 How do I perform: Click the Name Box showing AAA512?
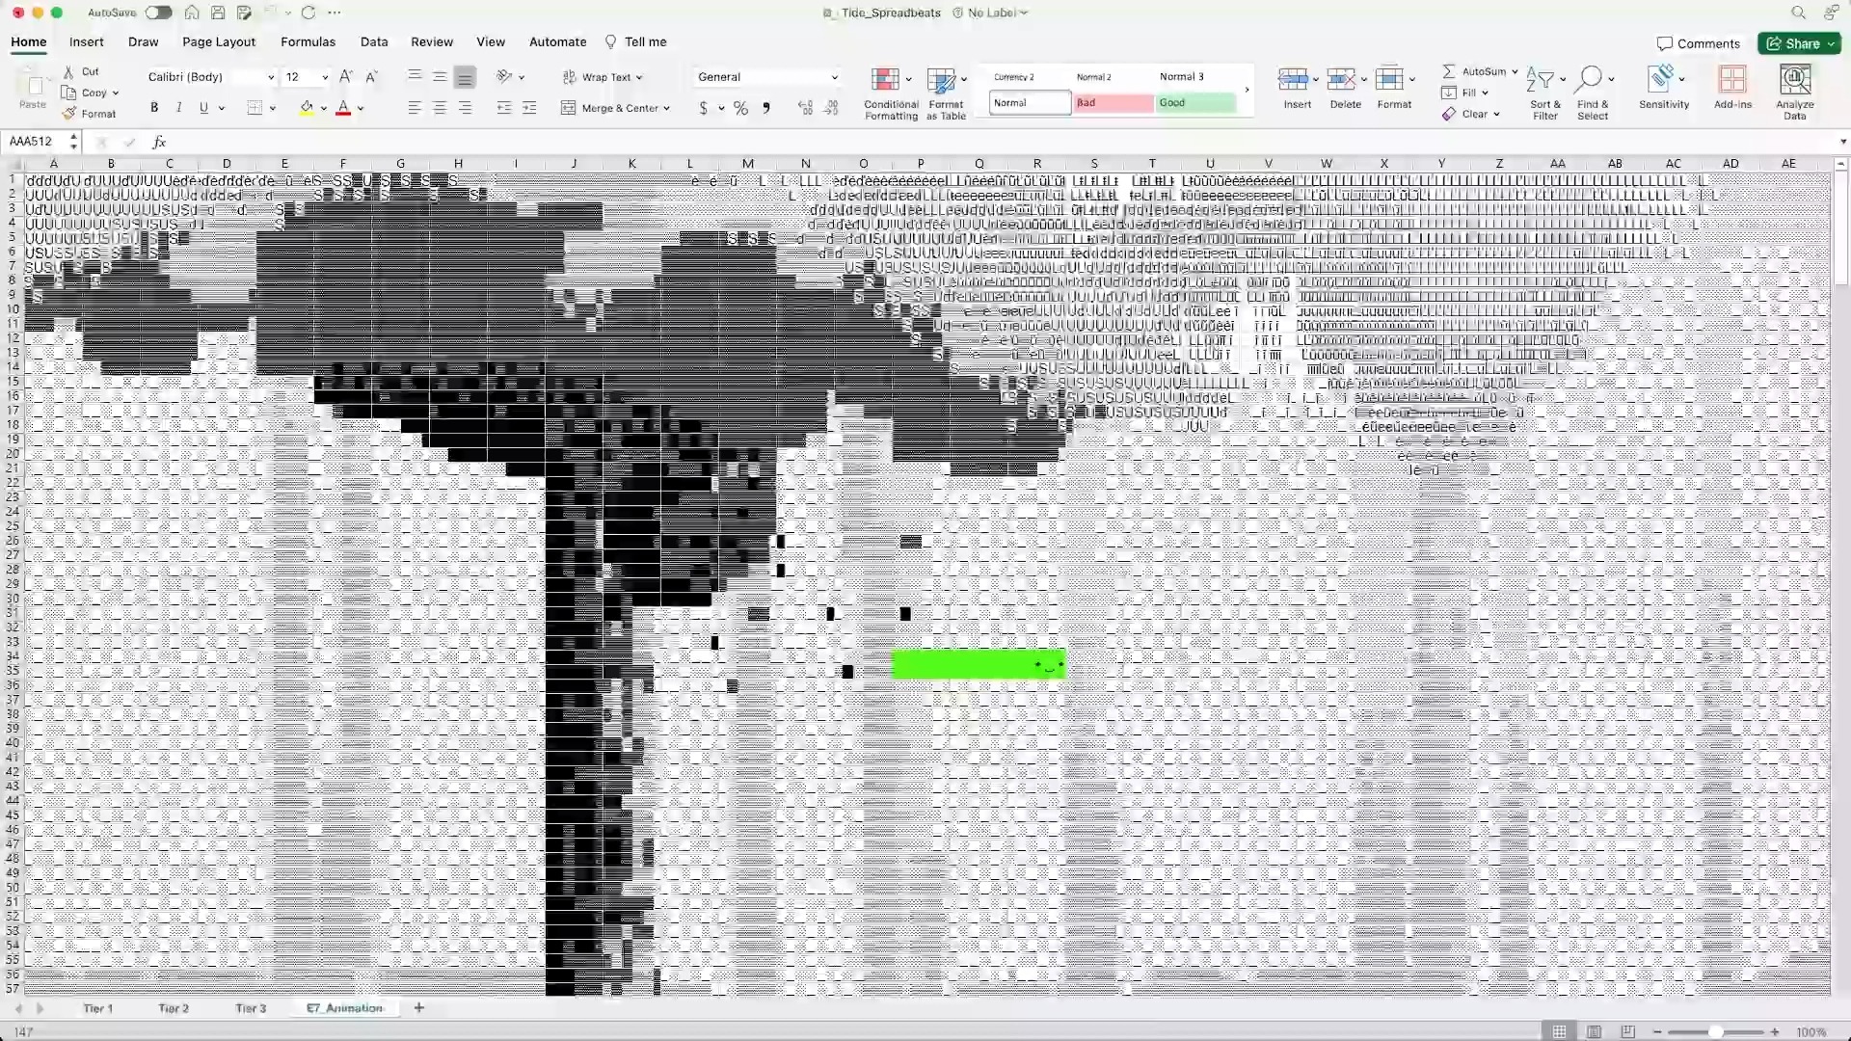[34, 142]
